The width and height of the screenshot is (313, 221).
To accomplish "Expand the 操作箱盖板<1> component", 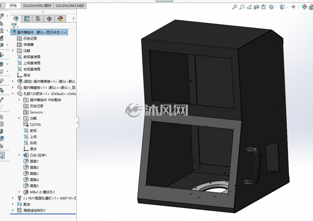I will pos(13,87).
